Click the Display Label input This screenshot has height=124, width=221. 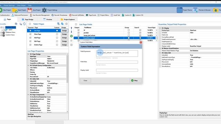coord(117,70)
